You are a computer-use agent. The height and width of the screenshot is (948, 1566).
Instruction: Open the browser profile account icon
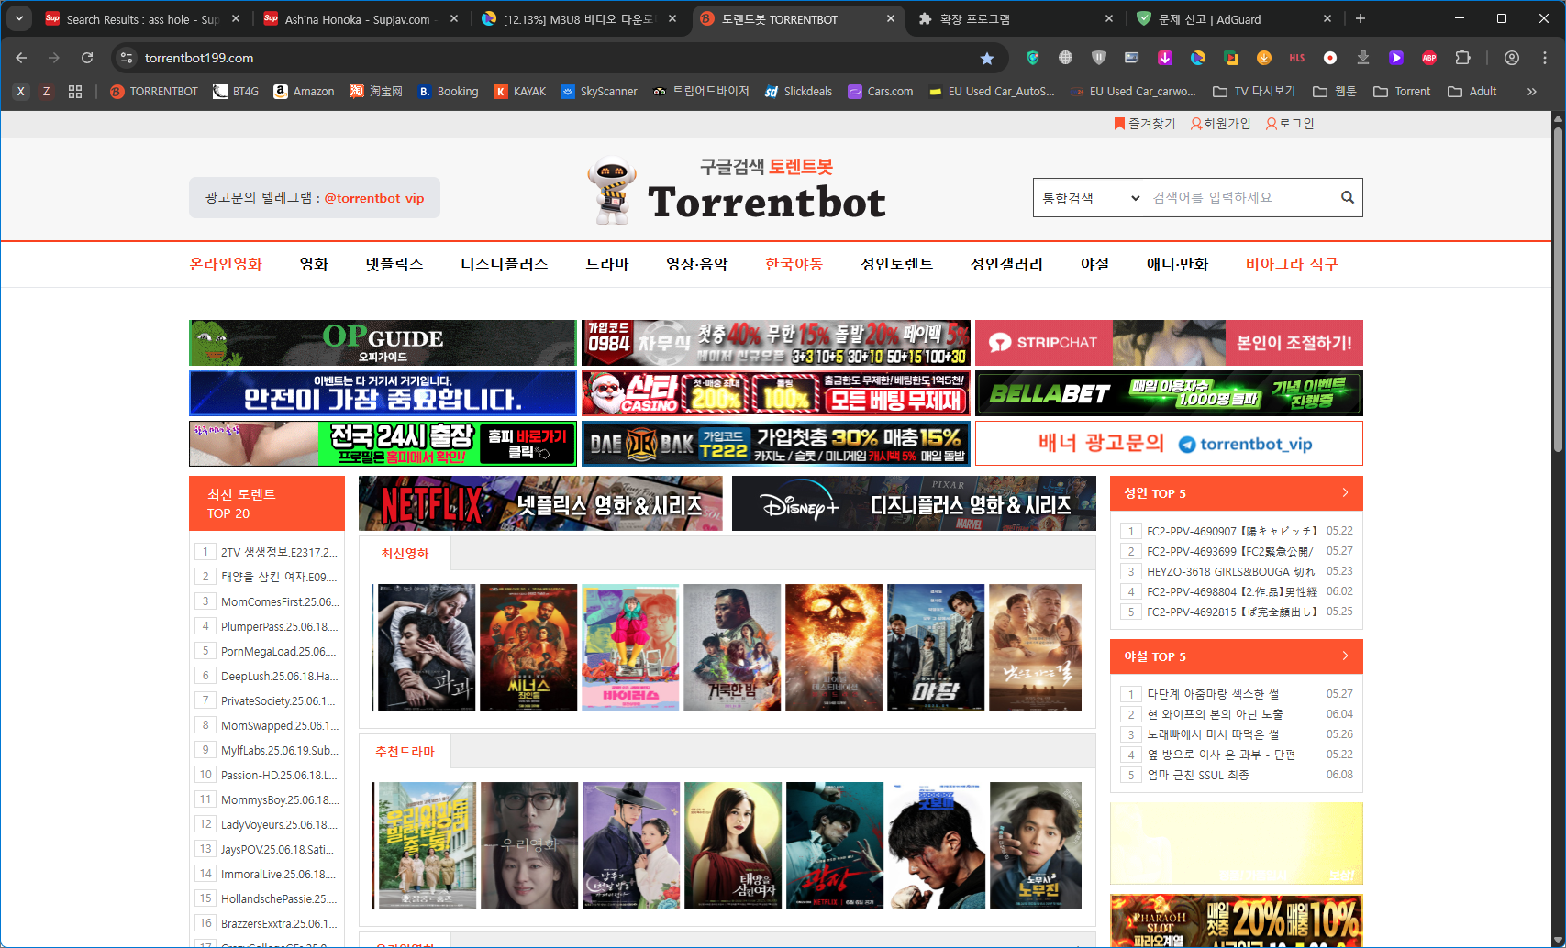(1511, 58)
